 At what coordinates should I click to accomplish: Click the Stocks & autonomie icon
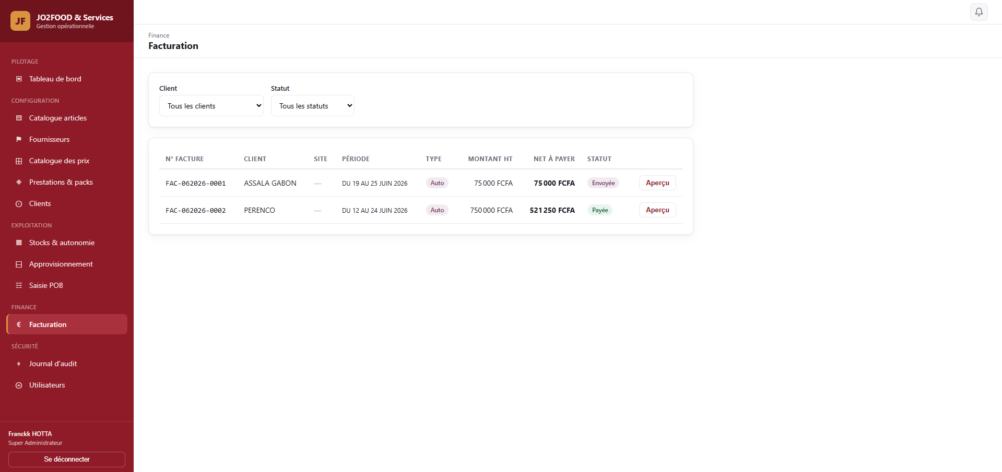pyautogui.click(x=19, y=243)
